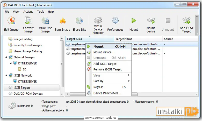
Task: Click Active connections: 0 text
Action: (55, 110)
